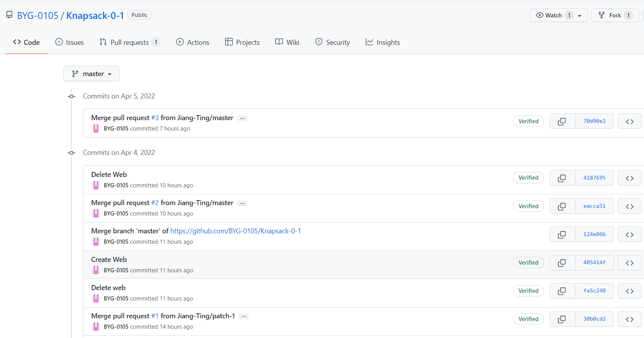This screenshot has height=338, width=644.
Task: Open the Create Web commit title
Action: coord(109,260)
